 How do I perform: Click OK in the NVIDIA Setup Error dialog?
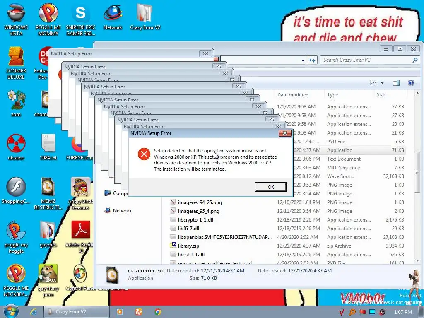click(270, 187)
